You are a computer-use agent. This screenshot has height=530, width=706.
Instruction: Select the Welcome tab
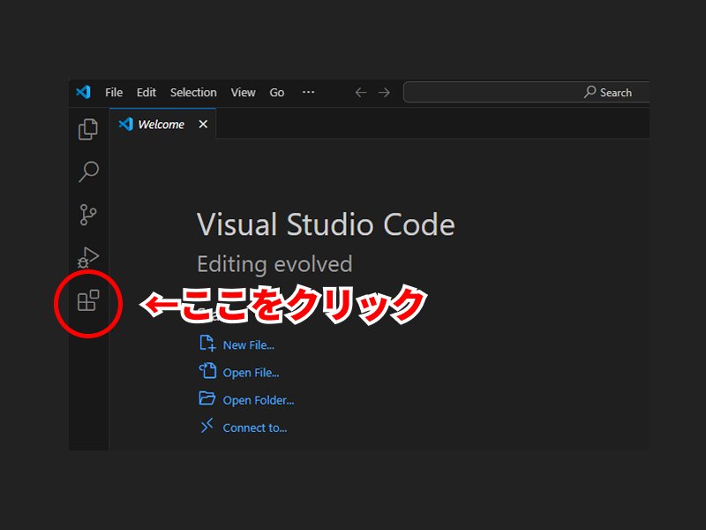click(x=162, y=124)
